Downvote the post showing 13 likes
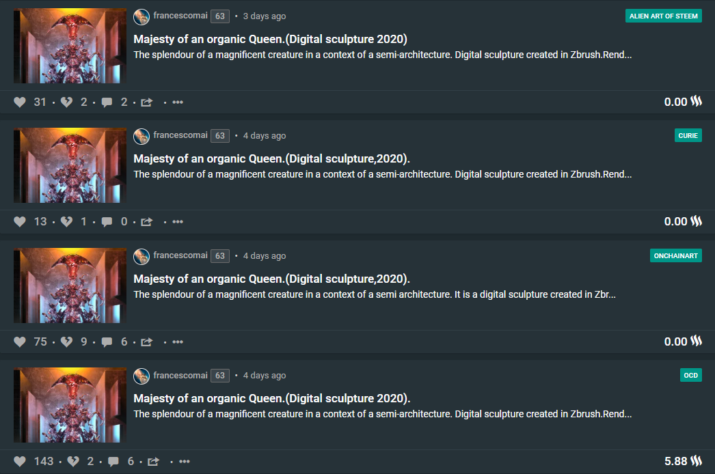The height and width of the screenshot is (474, 715). 66,222
